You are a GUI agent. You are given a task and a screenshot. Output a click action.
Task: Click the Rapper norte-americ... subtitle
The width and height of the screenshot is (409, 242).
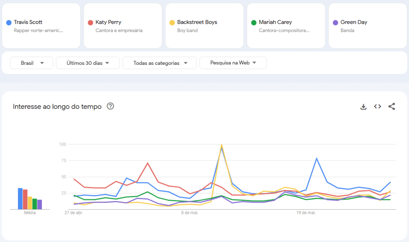(39, 30)
